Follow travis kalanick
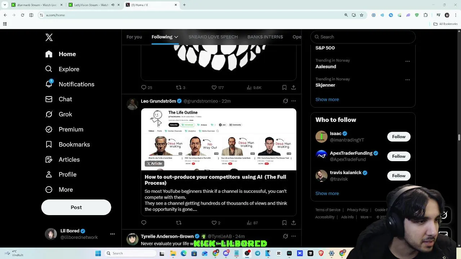Image resolution: width=461 pixels, height=259 pixels. pos(399,176)
